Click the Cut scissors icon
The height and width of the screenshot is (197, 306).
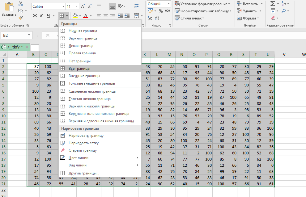21,4
